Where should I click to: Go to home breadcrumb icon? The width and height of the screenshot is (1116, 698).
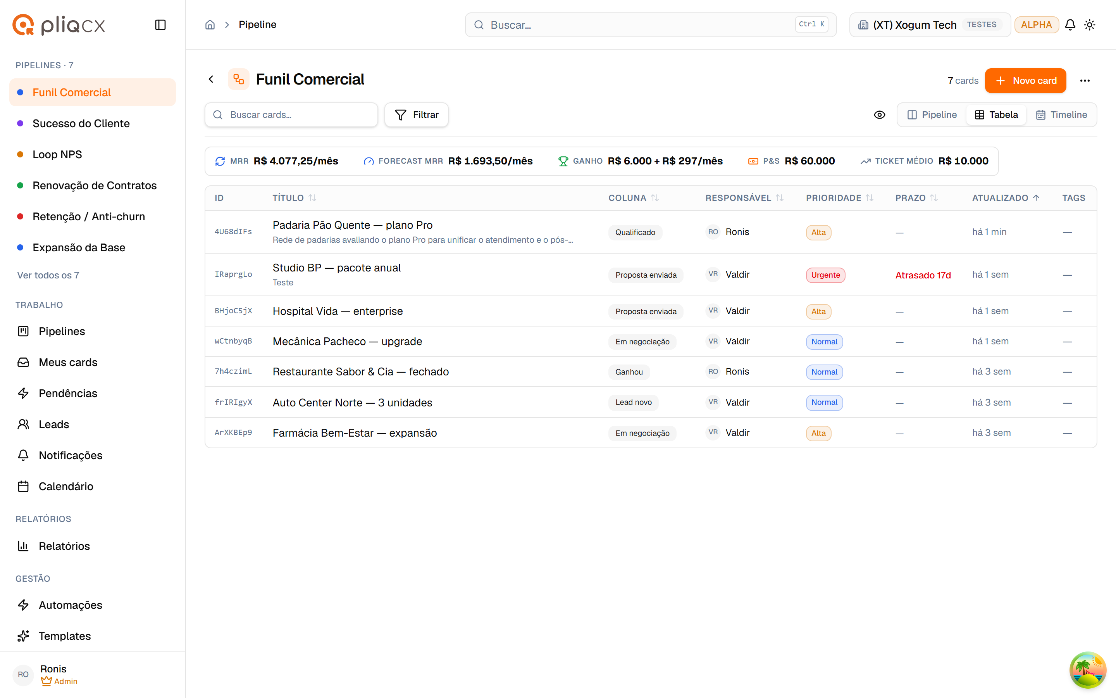[x=210, y=25]
